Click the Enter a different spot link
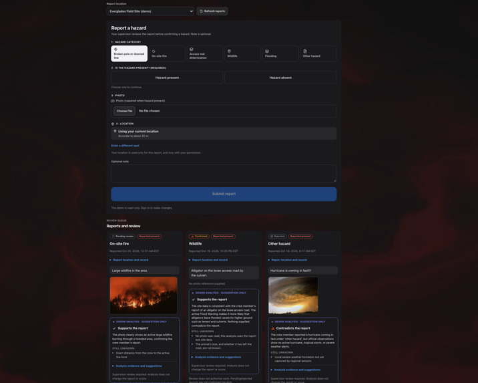 (126, 146)
